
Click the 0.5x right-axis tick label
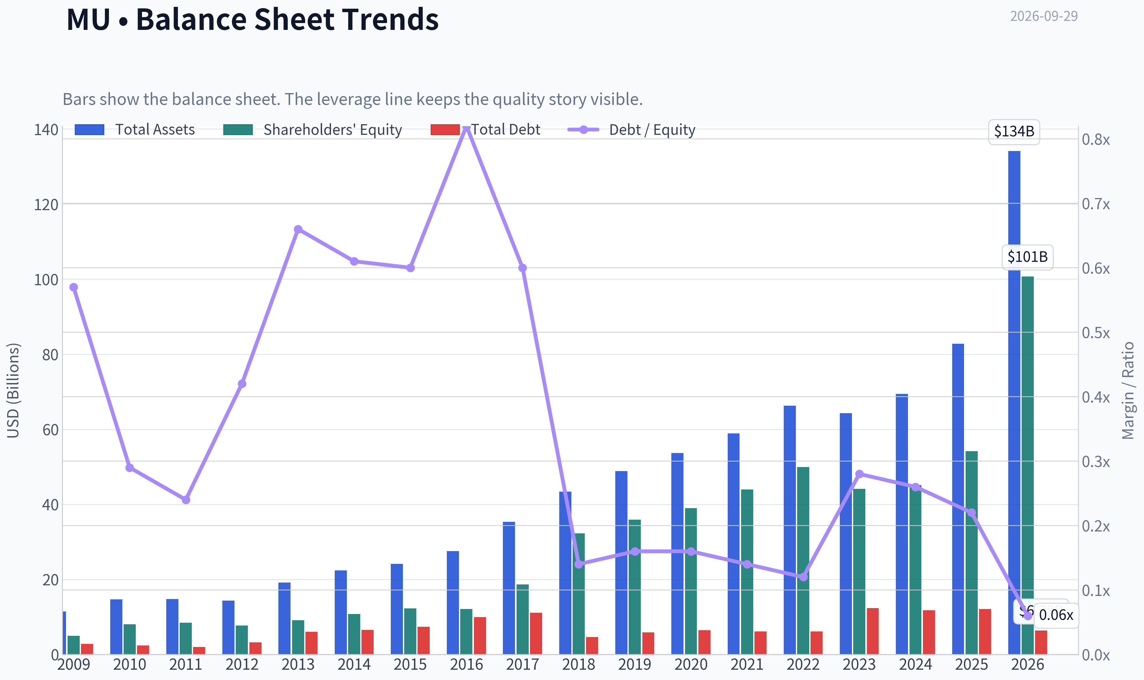click(1096, 333)
